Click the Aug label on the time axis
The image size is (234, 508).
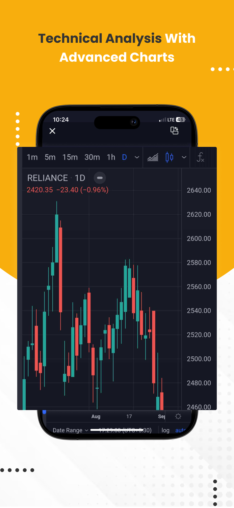[x=96, y=416]
